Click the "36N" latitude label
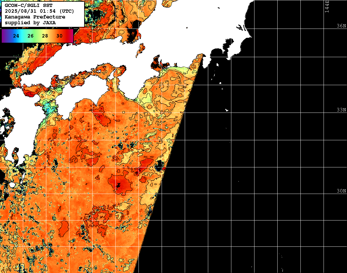 click(341, 26)
